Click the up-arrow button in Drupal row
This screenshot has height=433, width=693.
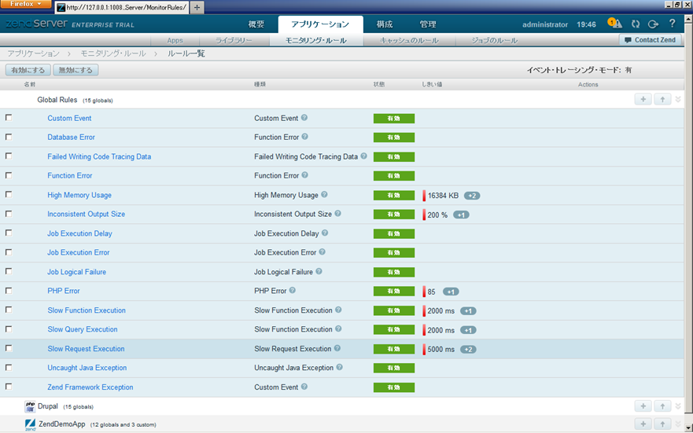click(x=662, y=406)
